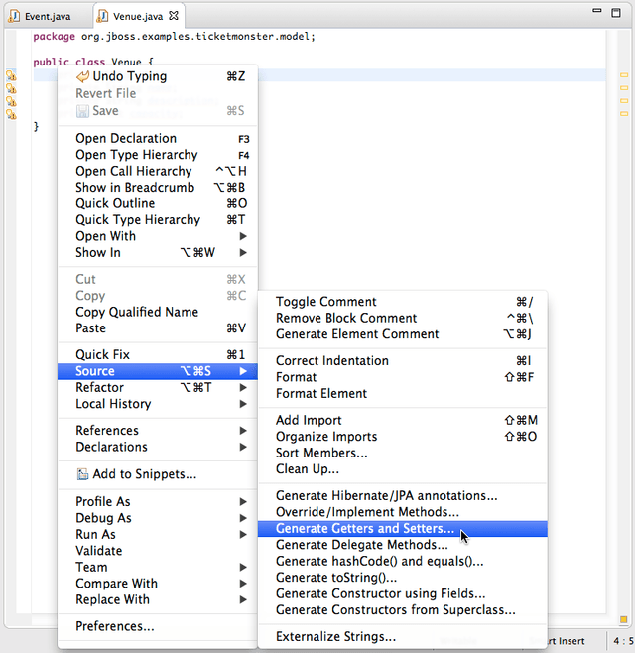Select Generate toString() menu entry
Viewport: 635px width, 653px height.
pyautogui.click(x=336, y=578)
